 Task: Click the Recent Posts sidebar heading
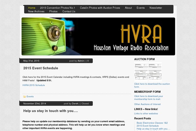(x=142, y=119)
